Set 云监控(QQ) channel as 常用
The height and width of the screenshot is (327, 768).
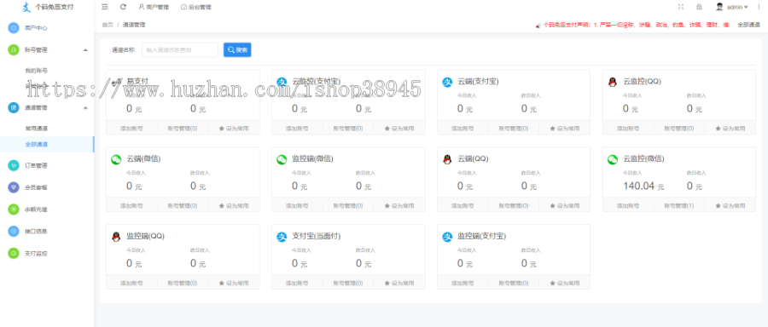coord(730,129)
